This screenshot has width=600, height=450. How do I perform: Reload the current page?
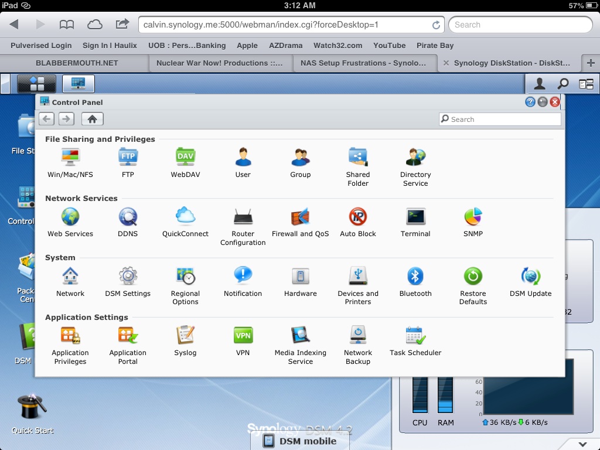click(436, 25)
